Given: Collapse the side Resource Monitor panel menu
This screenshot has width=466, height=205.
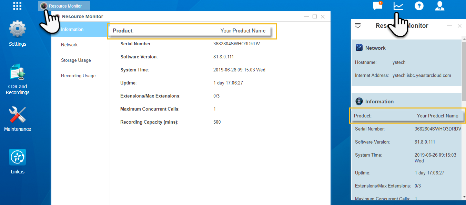Looking at the screenshot, I should [358, 26].
